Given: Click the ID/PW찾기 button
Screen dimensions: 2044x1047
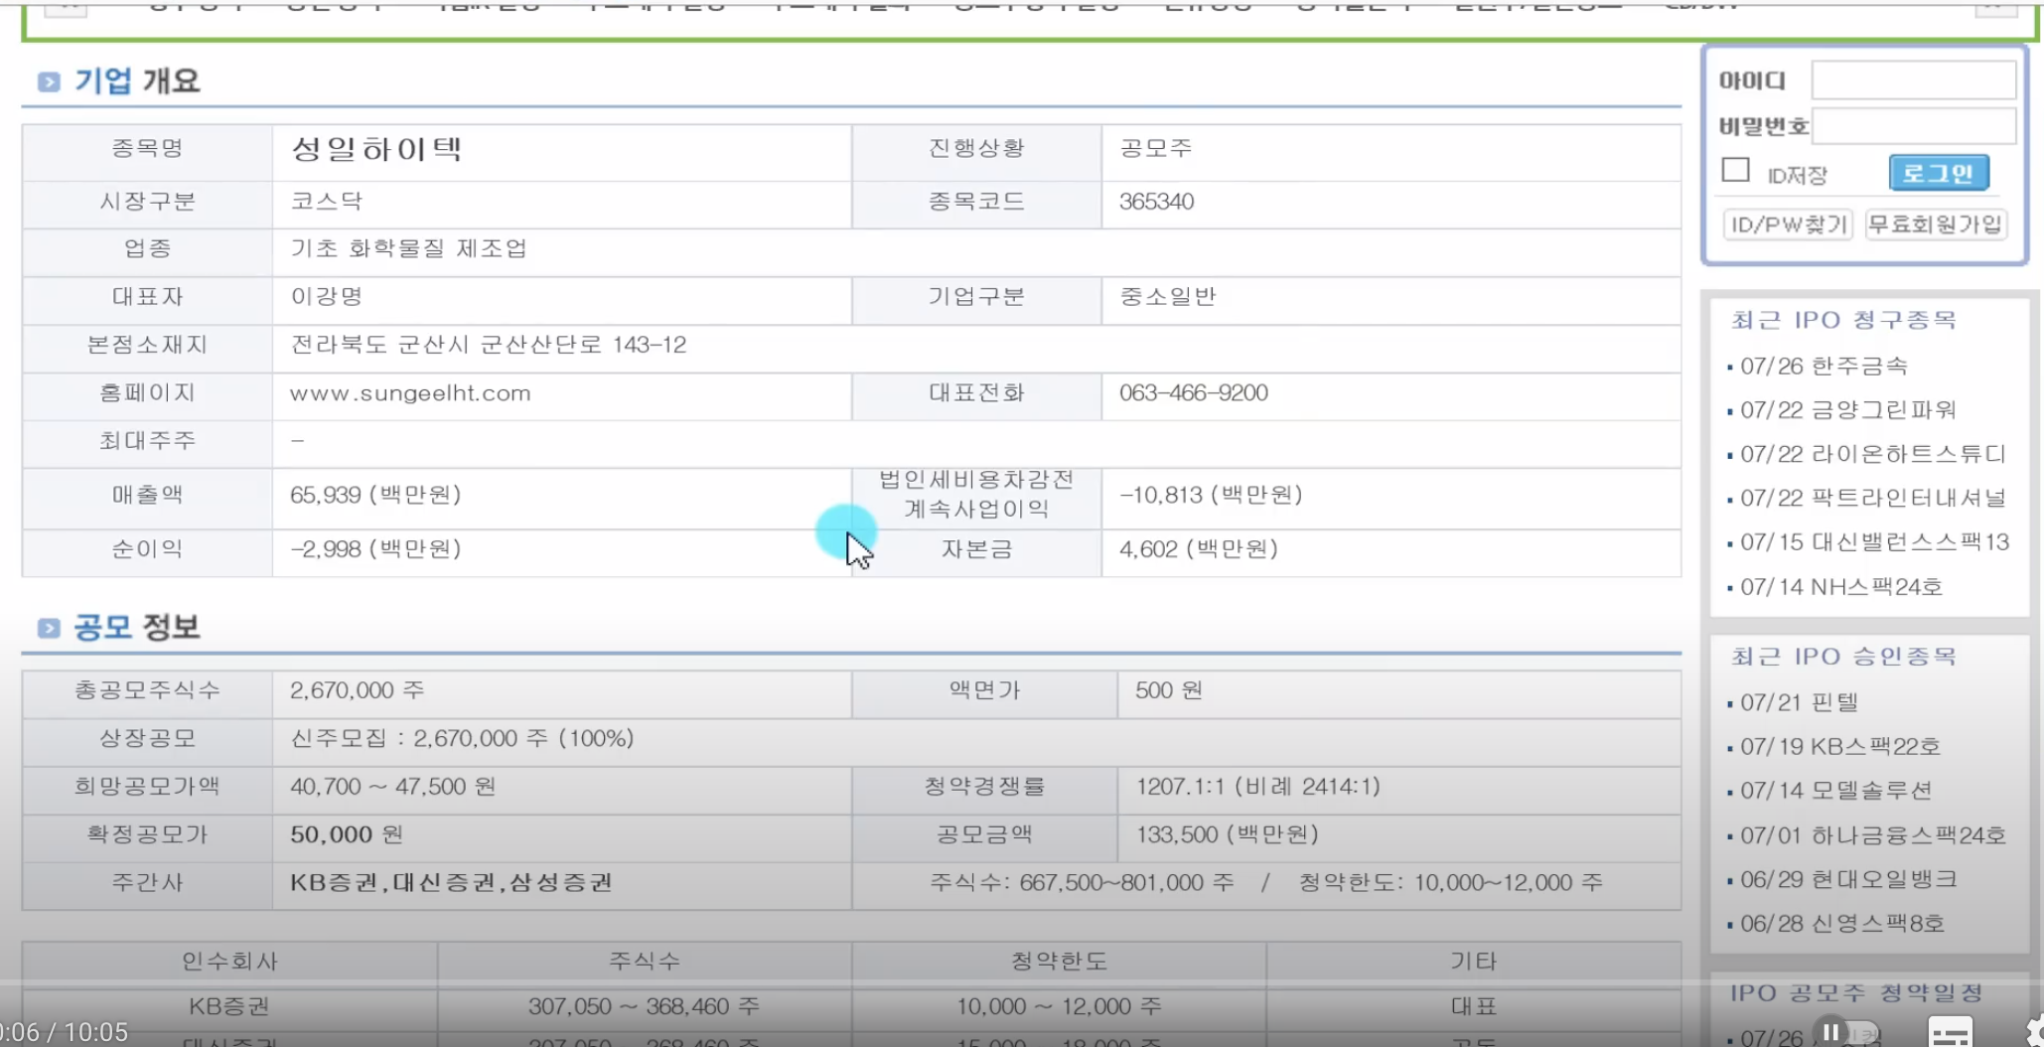Looking at the screenshot, I should pos(1788,224).
